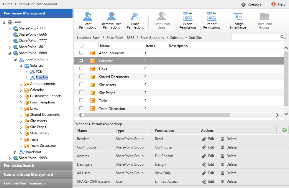289x188 pixels.
Task: Switch to the Permission Search panel
Action: [37, 166]
